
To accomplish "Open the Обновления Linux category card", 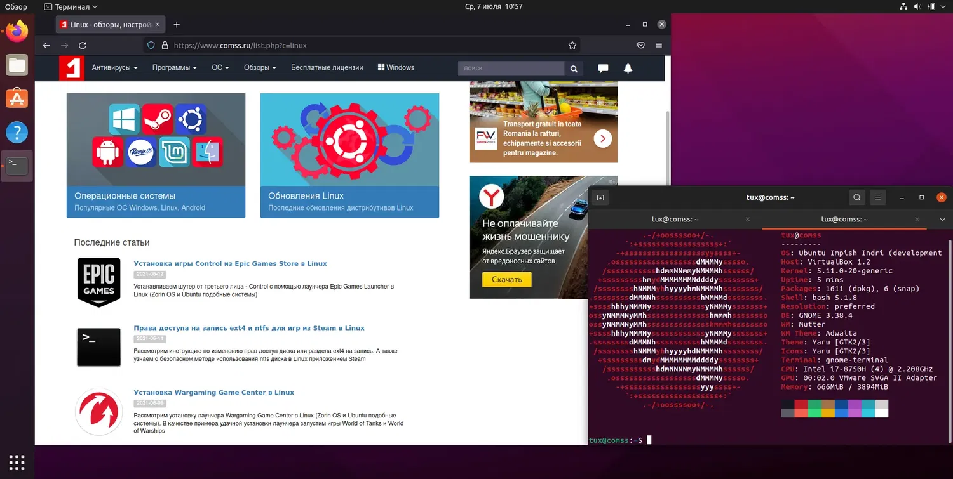I will pyautogui.click(x=349, y=155).
